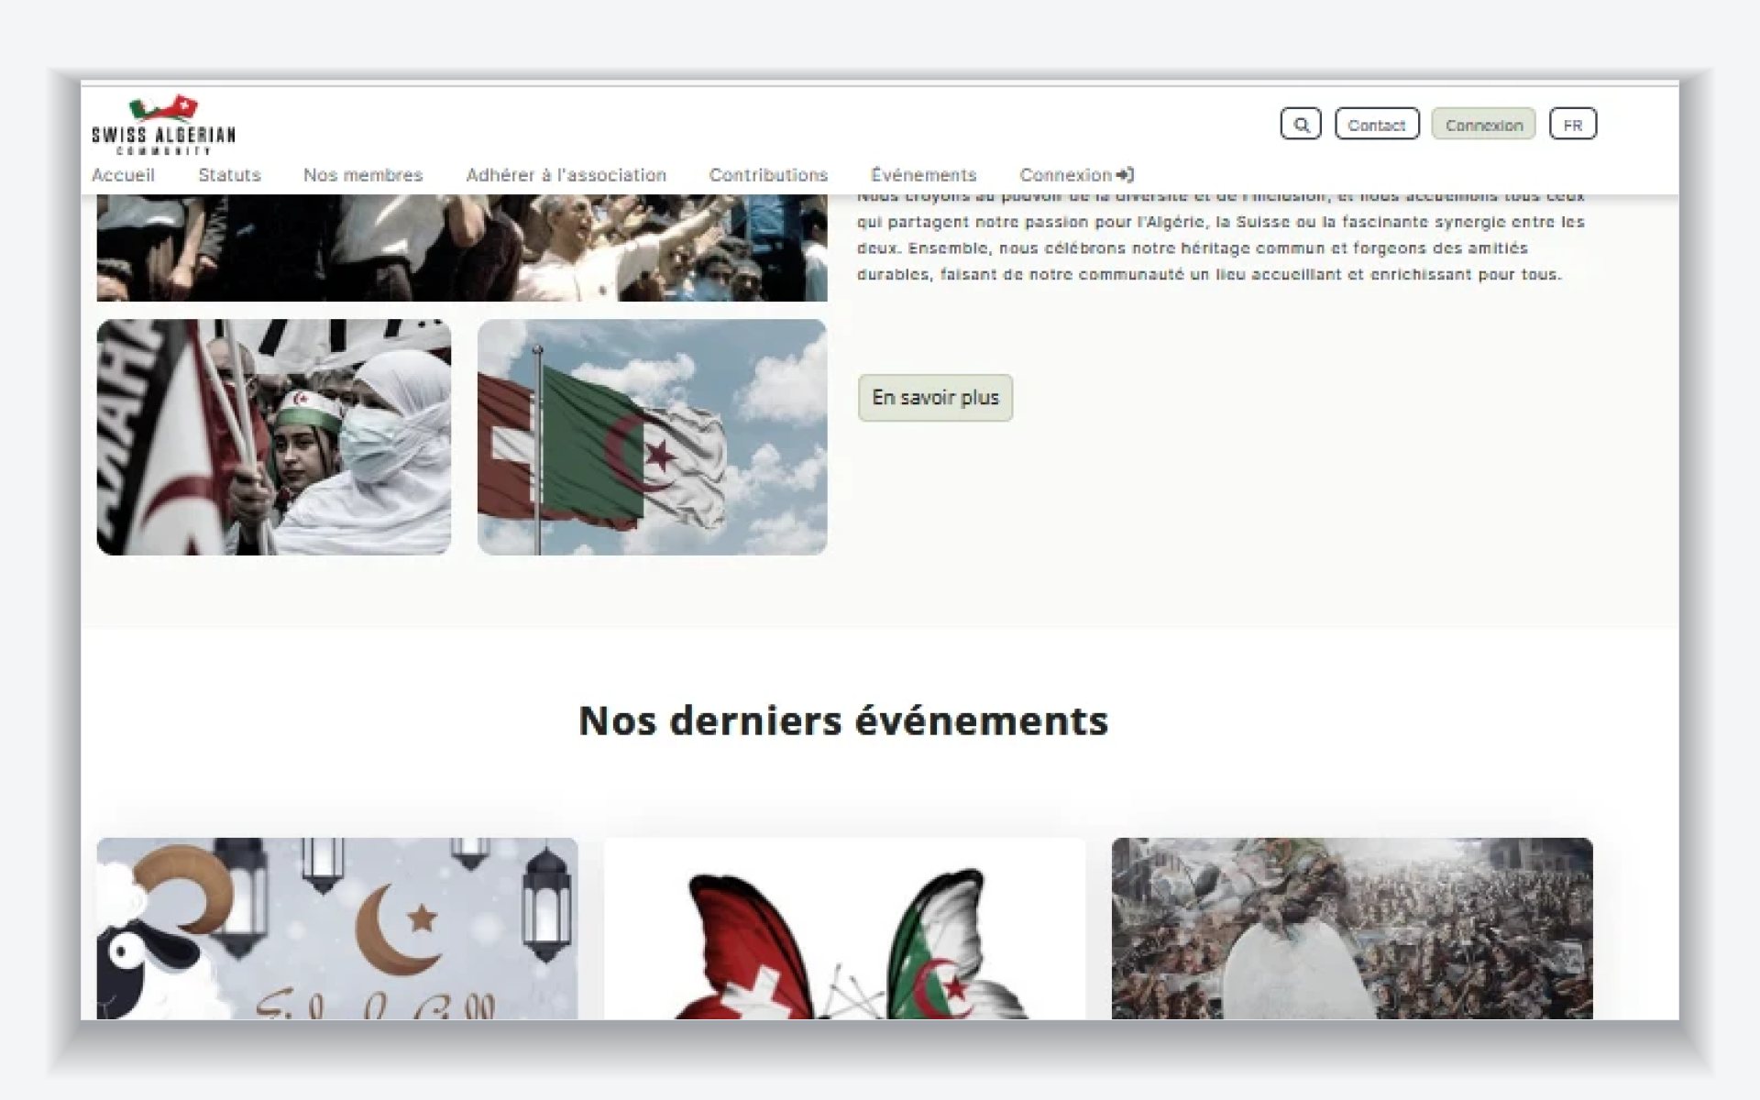Image resolution: width=1760 pixels, height=1100 pixels.
Task: Open the Contributions menu item
Action: 768,175
